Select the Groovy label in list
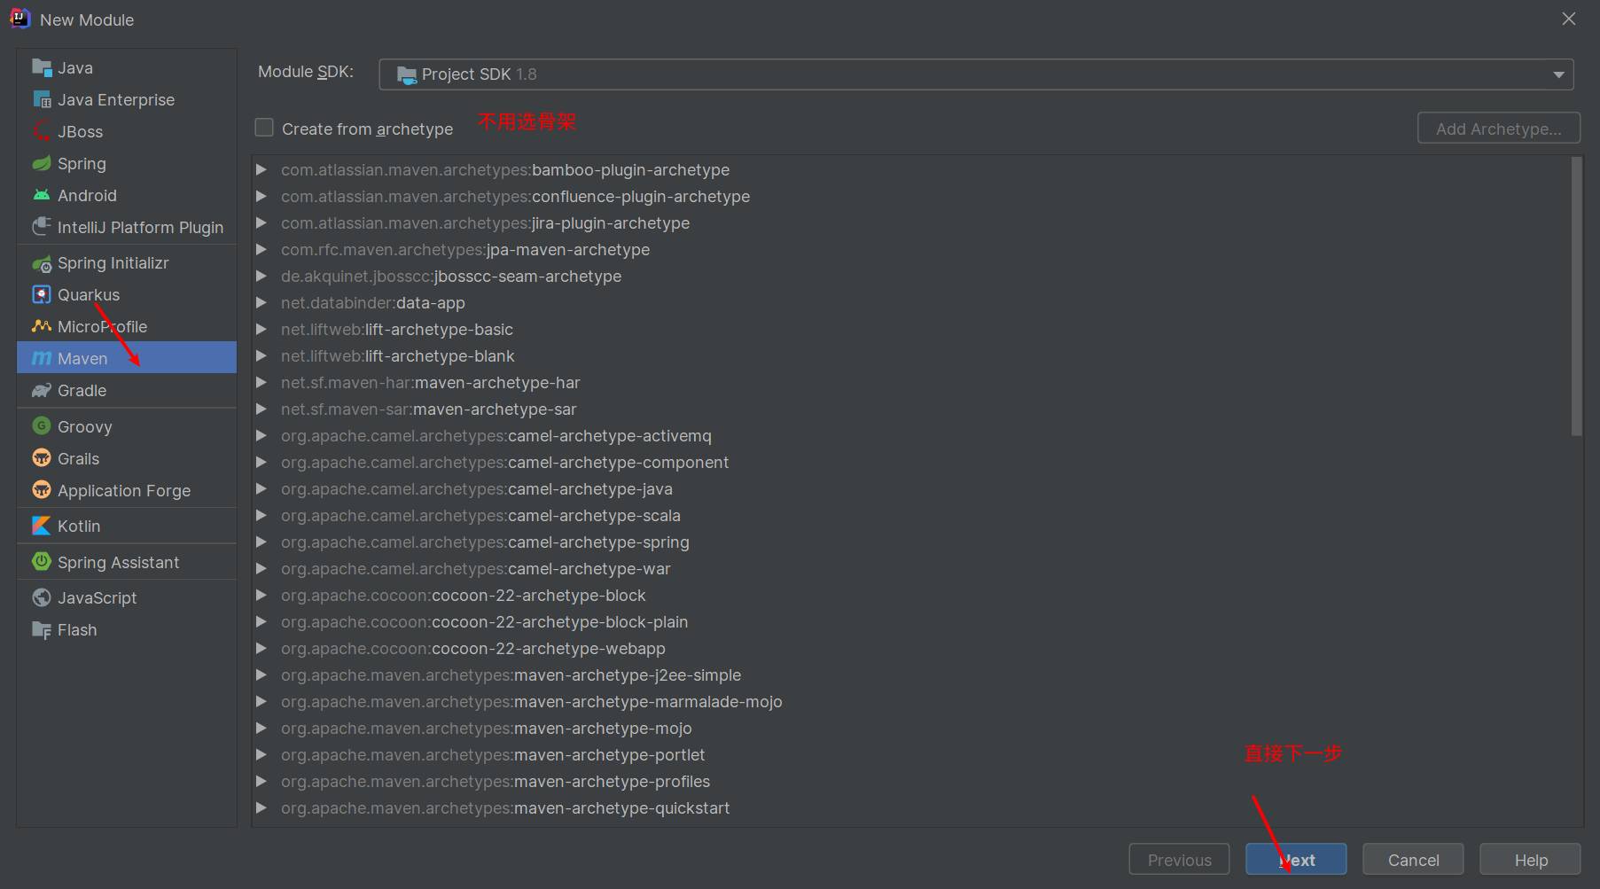This screenshot has width=1600, height=889. (84, 427)
